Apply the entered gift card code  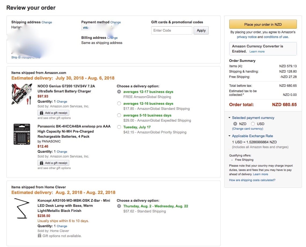[201, 31]
